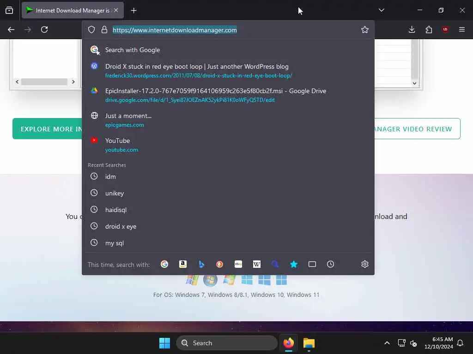Image resolution: width=473 pixels, height=354 pixels.
Task: Open File Explorer from the taskbar
Action: coord(309,343)
